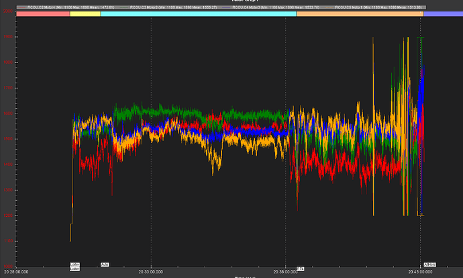Image resolution: width=463 pixels, height=278 pixels.
Task: Click the salmon flight mode color band
Action: click(x=42, y=13)
